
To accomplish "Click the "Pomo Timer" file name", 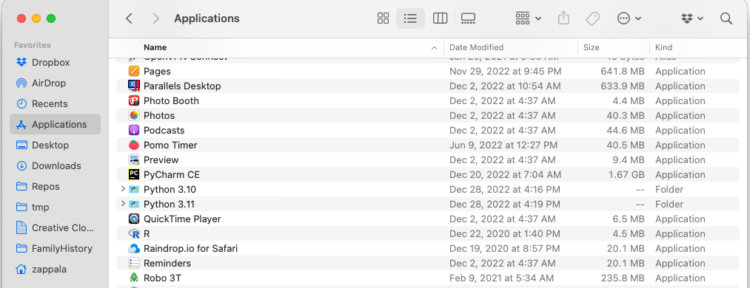I will (170, 145).
